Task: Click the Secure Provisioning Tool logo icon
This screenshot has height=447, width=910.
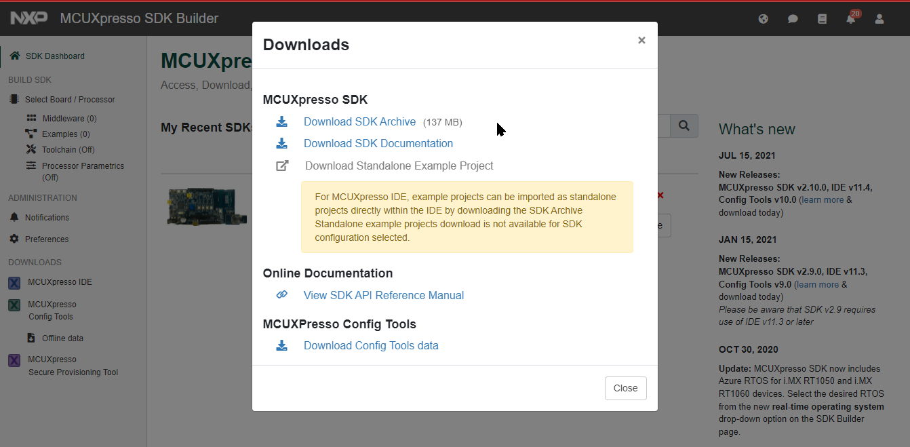Action: [x=14, y=360]
